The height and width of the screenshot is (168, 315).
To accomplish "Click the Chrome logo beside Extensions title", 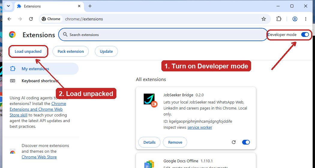I will [x=12, y=34].
